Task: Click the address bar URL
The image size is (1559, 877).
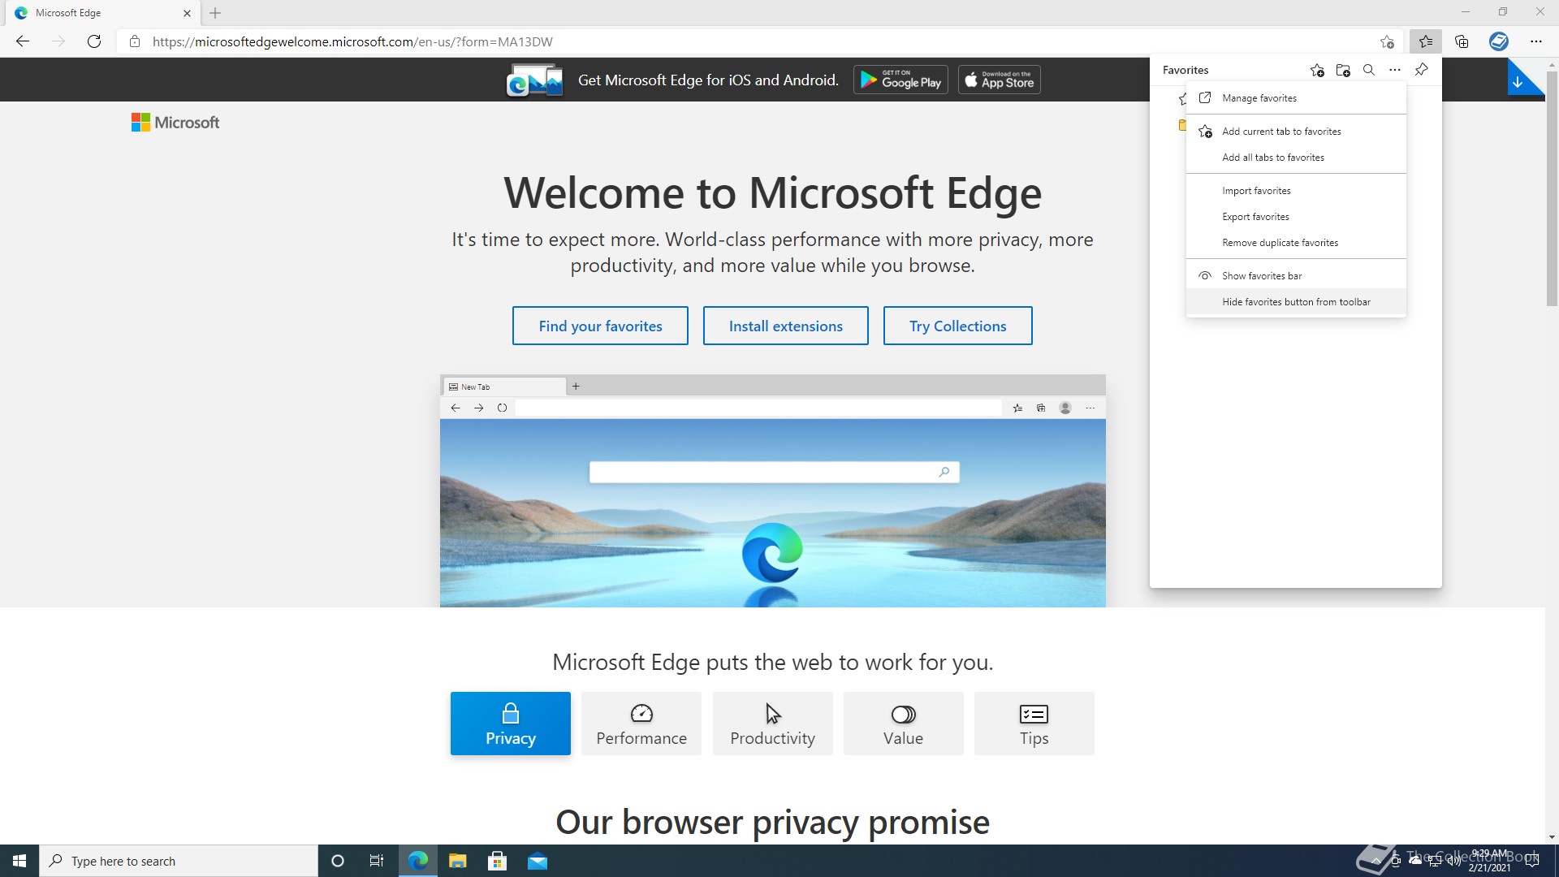Action: (352, 41)
